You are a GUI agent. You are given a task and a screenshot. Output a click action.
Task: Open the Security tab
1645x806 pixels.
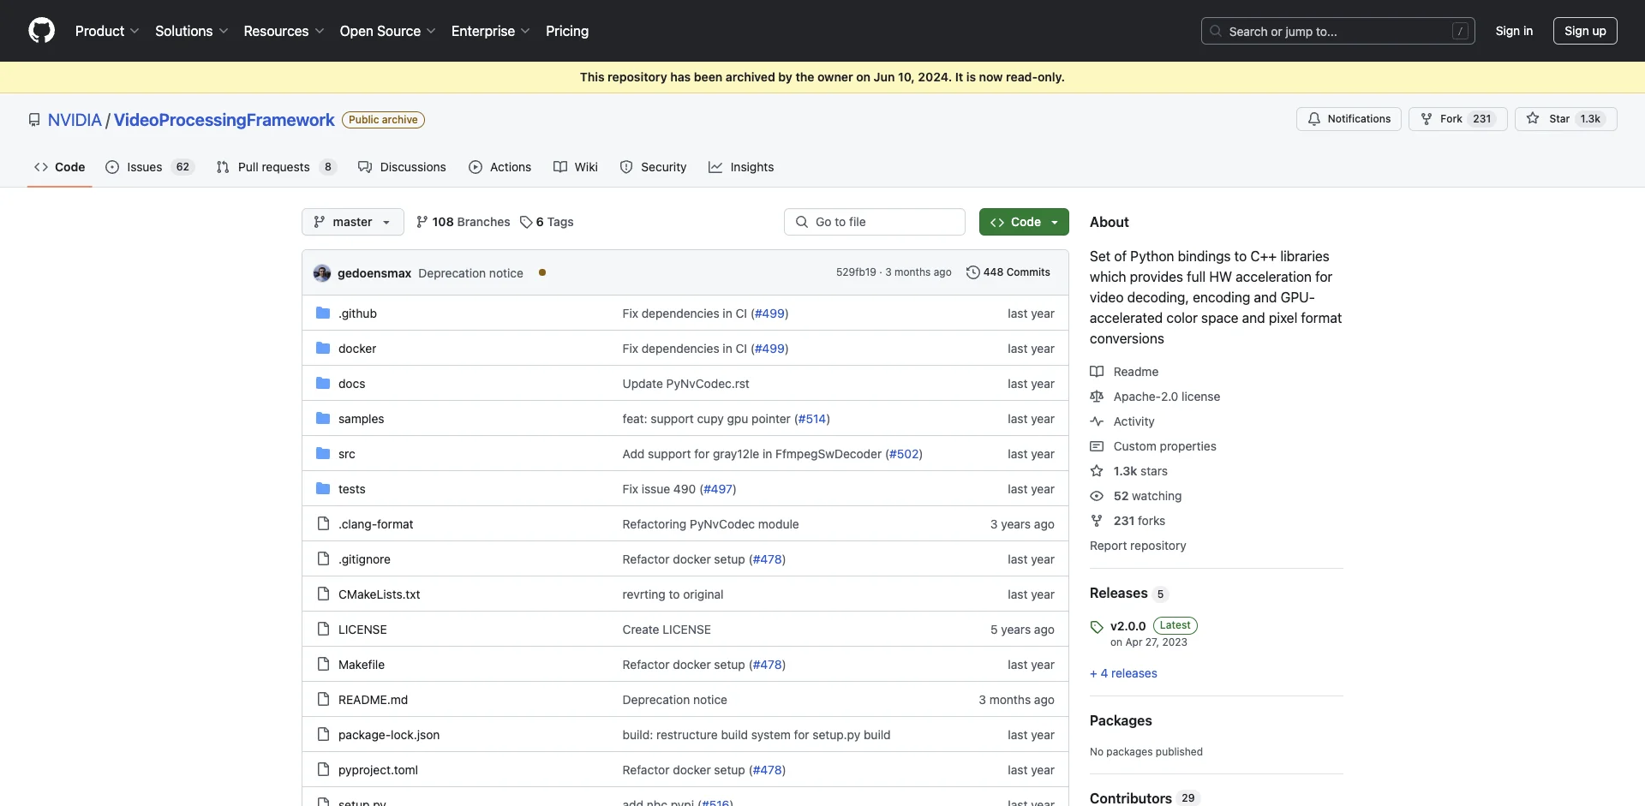(x=654, y=167)
